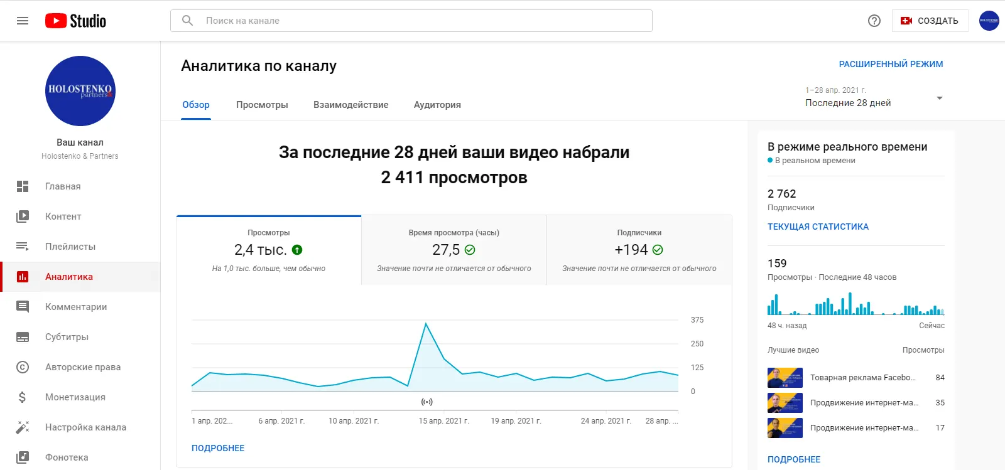The height and width of the screenshot is (470, 1005).
Task: Click the Товарная реклама Facebo... video title
Action: click(x=863, y=378)
